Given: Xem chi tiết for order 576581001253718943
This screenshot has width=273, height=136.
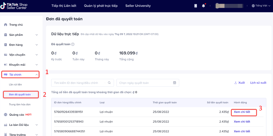Looking at the screenshot, I should 242,122.
